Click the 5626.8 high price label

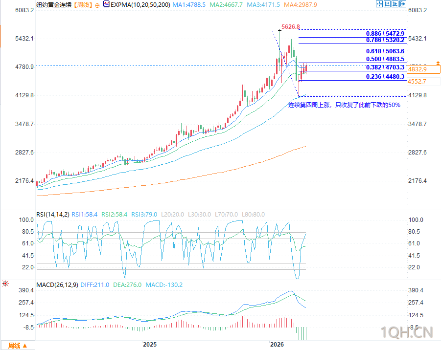[291, 27]
